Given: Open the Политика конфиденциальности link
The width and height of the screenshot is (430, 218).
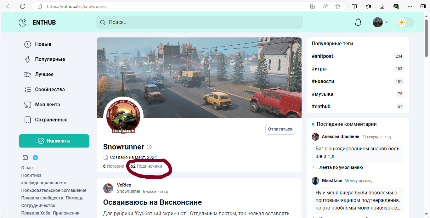Looking at the screenshot, I should [44, 179].
